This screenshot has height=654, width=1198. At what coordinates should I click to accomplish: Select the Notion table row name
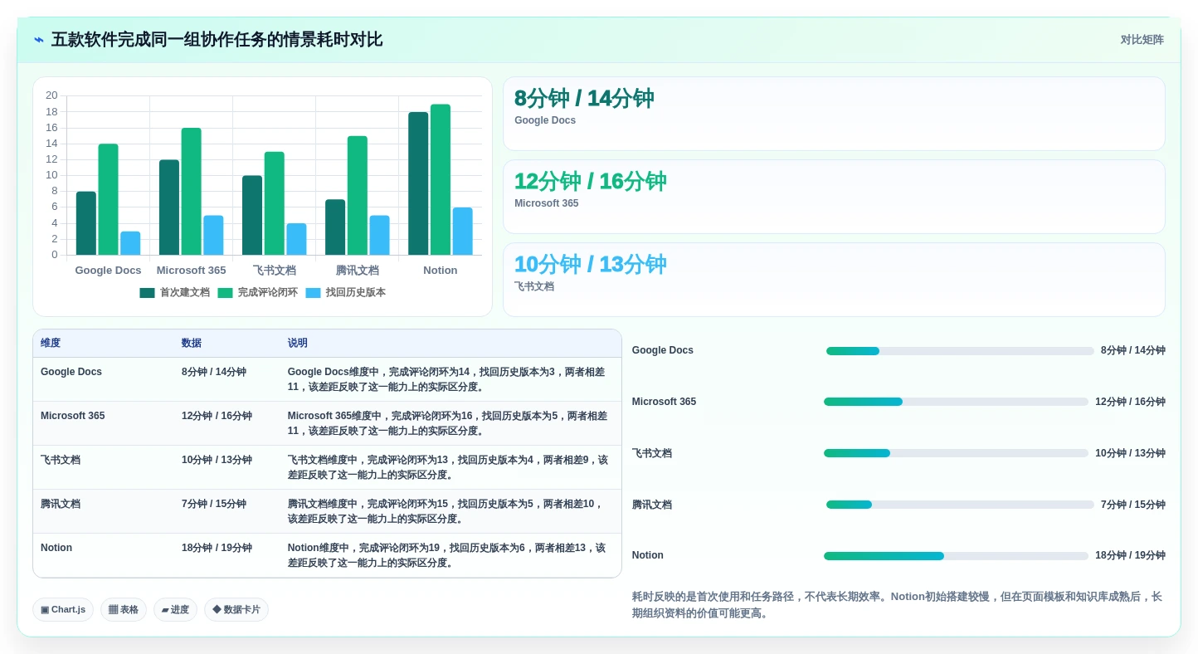click(56, 548)
